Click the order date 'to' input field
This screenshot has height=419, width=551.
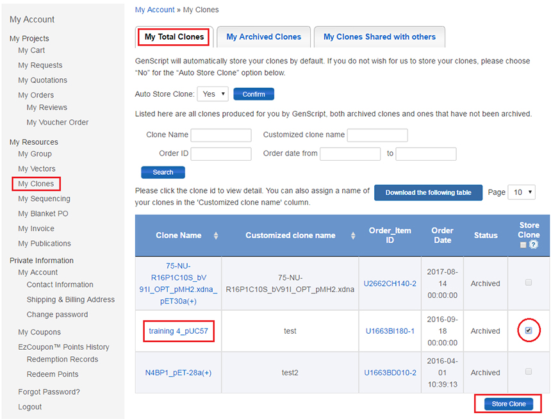point(426,154)
